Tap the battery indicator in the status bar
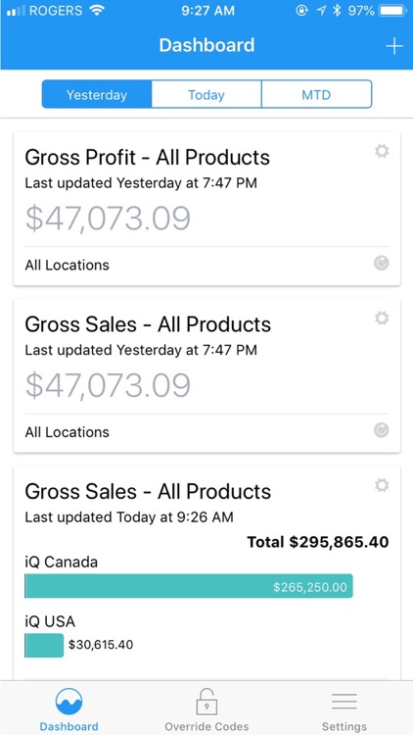Viewport: 413px width, 735px height. [392, 11]
